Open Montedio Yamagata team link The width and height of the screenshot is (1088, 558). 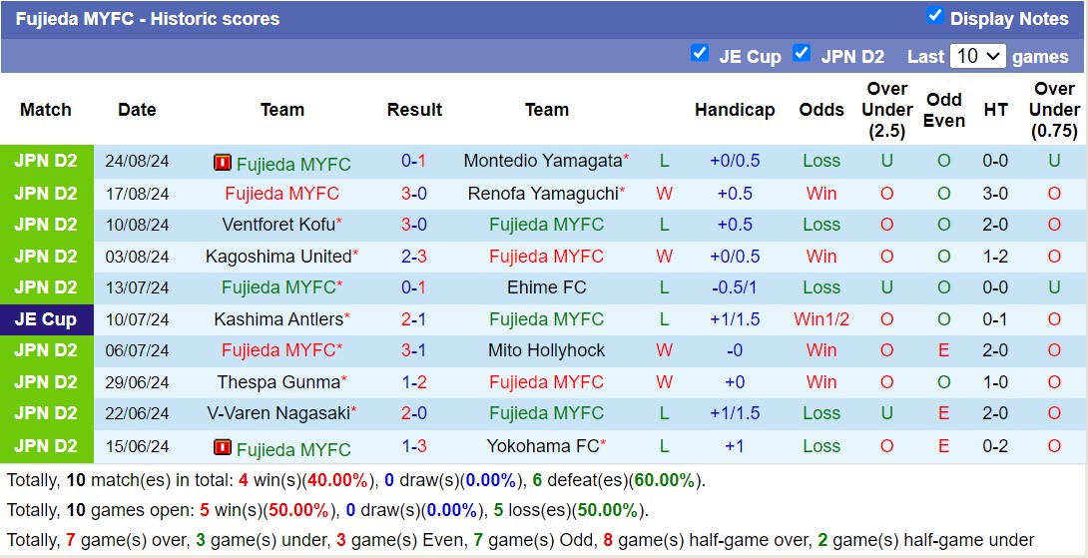542,161
